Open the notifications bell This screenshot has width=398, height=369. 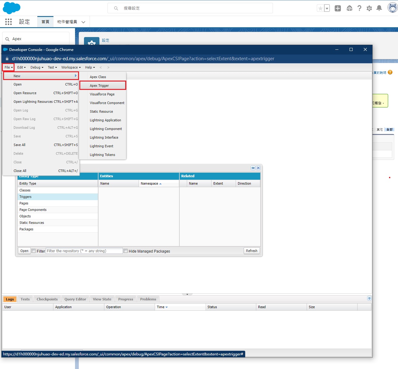[x=379, y=8]
